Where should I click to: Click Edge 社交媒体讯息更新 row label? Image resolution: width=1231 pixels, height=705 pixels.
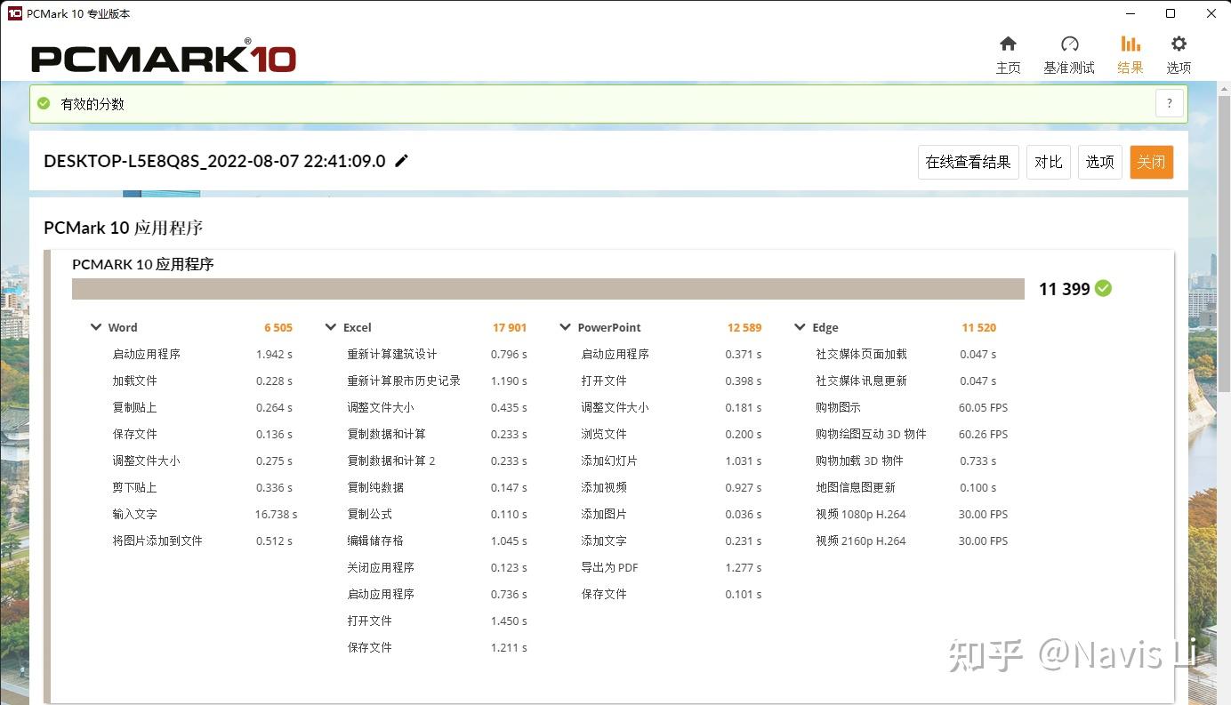coord(862,381)
